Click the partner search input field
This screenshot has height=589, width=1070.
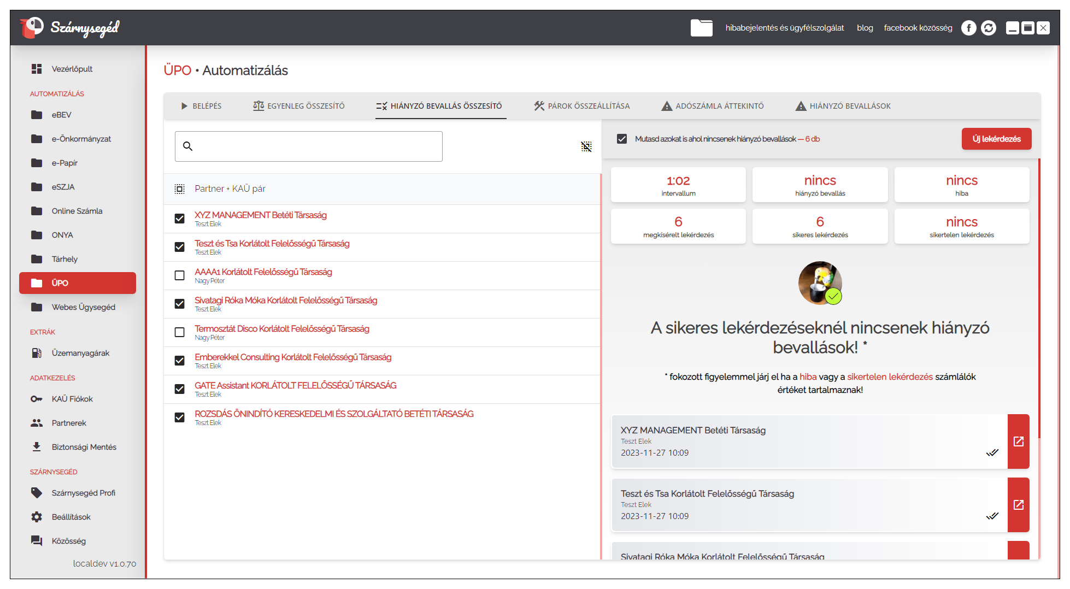[309, 146]
